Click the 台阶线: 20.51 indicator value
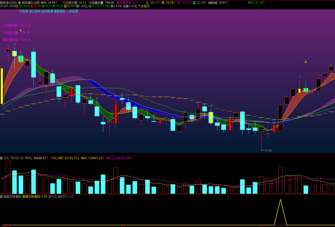This screenshot has height=227, width=335. [x=218, y=3]
